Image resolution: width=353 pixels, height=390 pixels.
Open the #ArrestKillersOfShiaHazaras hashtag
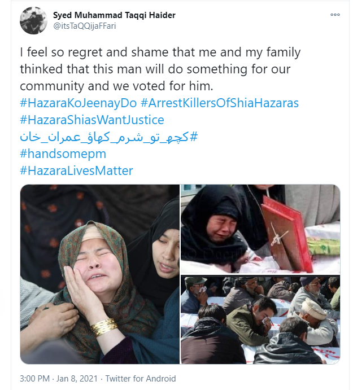(220, 103)
